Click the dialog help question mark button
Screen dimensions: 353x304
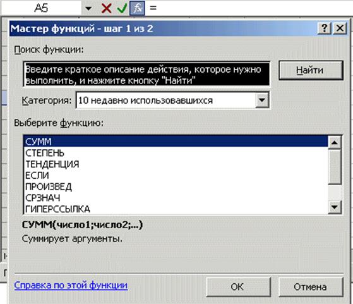point(324,28)
